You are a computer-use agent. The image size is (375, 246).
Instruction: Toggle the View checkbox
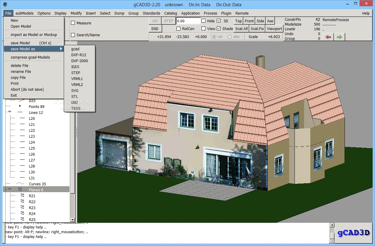click(204, 29)
